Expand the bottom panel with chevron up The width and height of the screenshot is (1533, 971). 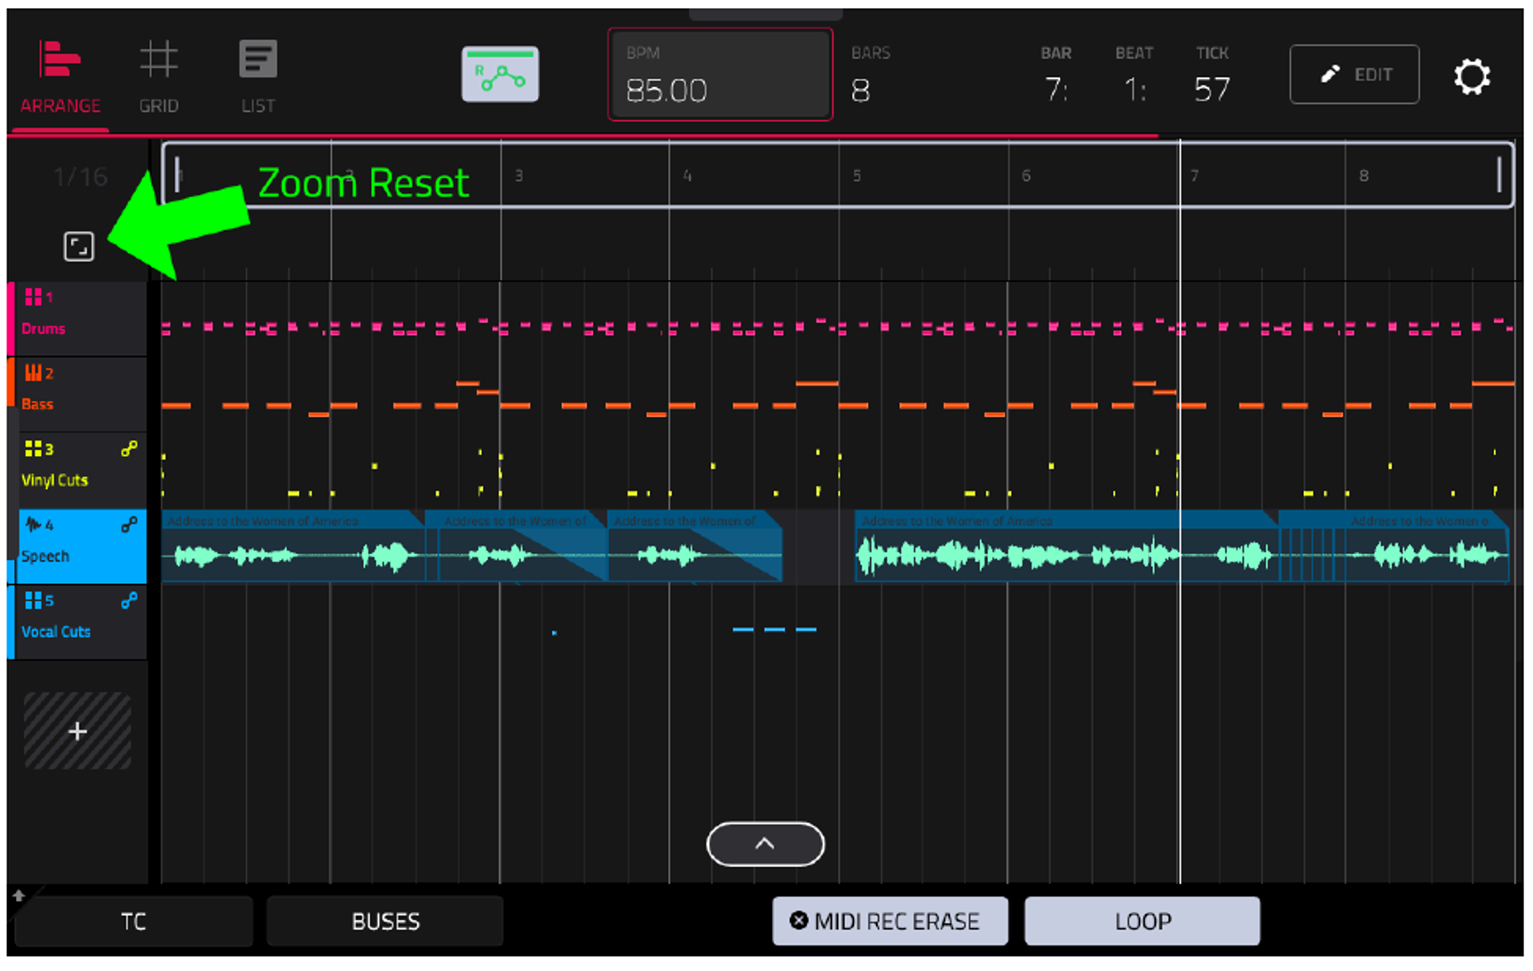(x=765, y=843)
